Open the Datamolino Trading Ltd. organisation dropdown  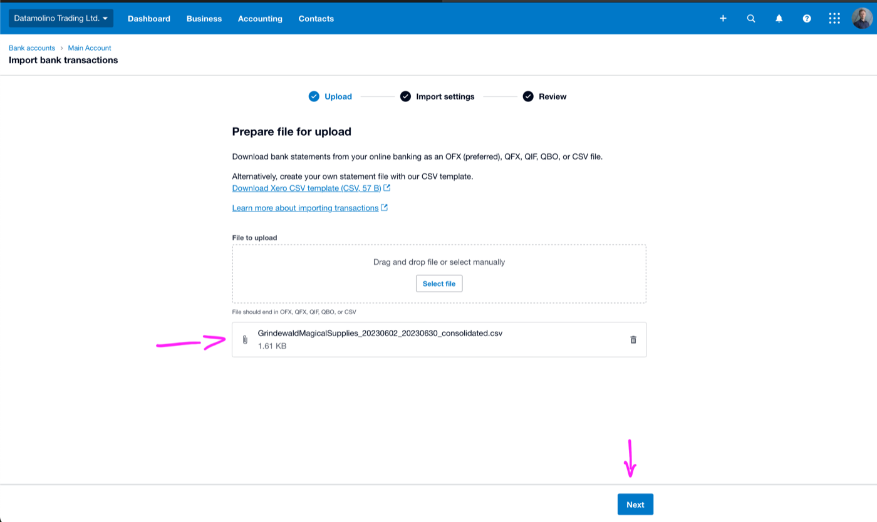tap(60, 18)
